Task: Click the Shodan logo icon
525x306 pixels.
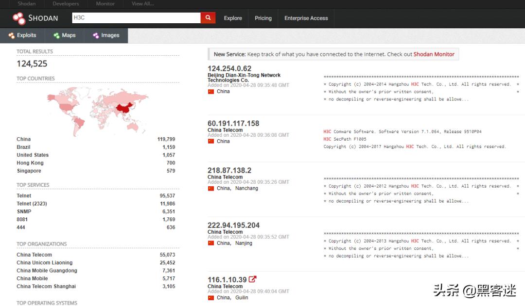Action: click(19, 18)
